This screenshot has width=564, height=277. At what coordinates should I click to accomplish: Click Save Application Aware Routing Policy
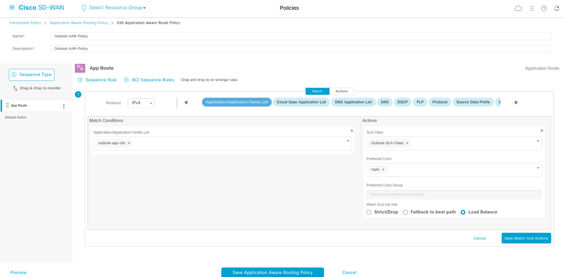point(272,273)
